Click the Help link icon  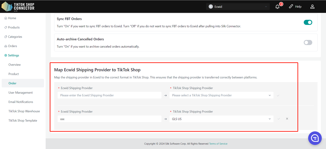291,7
